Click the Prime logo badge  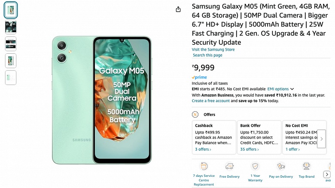199,77
